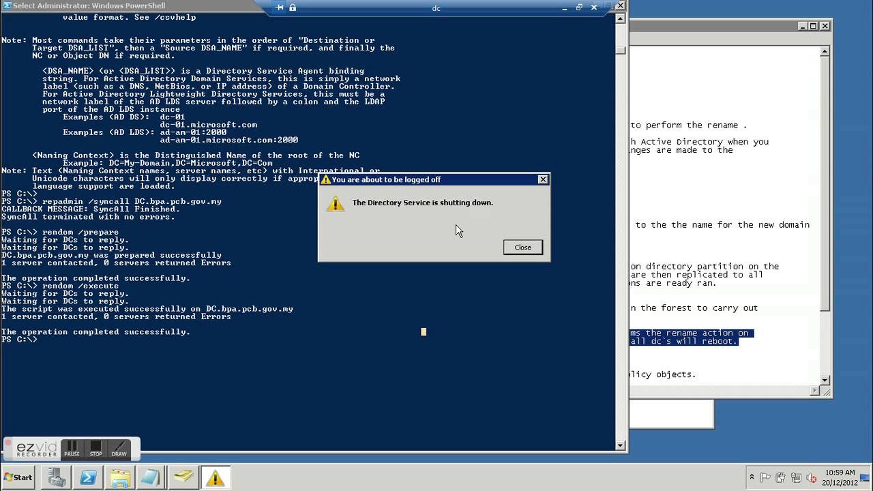
Task: Click 'The Directory Service is shutting down.' message
Action: 422,203
